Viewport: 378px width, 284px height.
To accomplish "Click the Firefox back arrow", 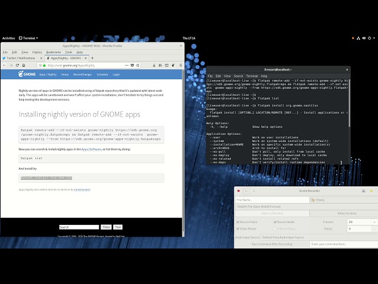I will [5, 65].
